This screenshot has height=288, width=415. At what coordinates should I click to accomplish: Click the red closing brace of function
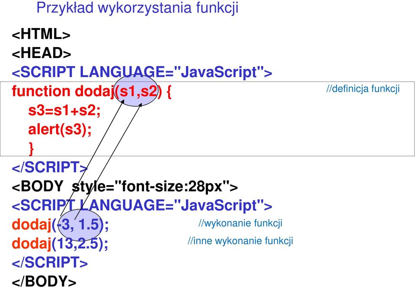(x=31, y=148)
